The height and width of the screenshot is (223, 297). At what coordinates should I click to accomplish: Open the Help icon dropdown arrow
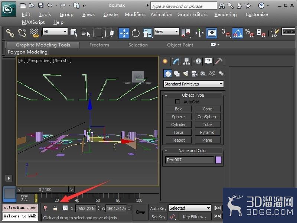(x=268, y=6)
